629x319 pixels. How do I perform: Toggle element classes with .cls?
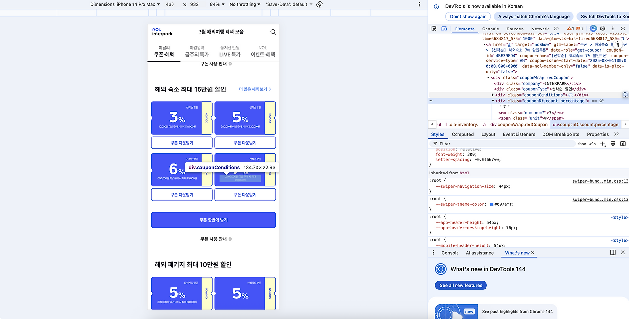(x=592, y=143)
